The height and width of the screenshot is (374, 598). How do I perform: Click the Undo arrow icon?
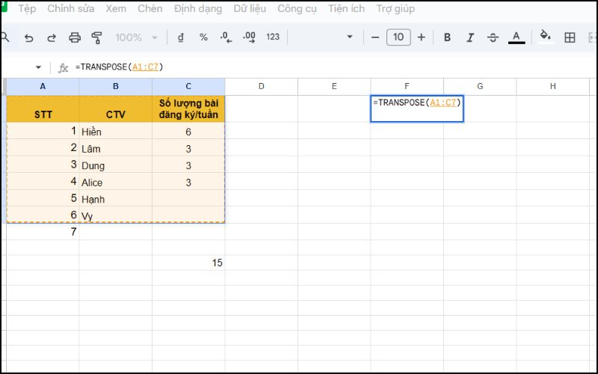pos(29,37)
